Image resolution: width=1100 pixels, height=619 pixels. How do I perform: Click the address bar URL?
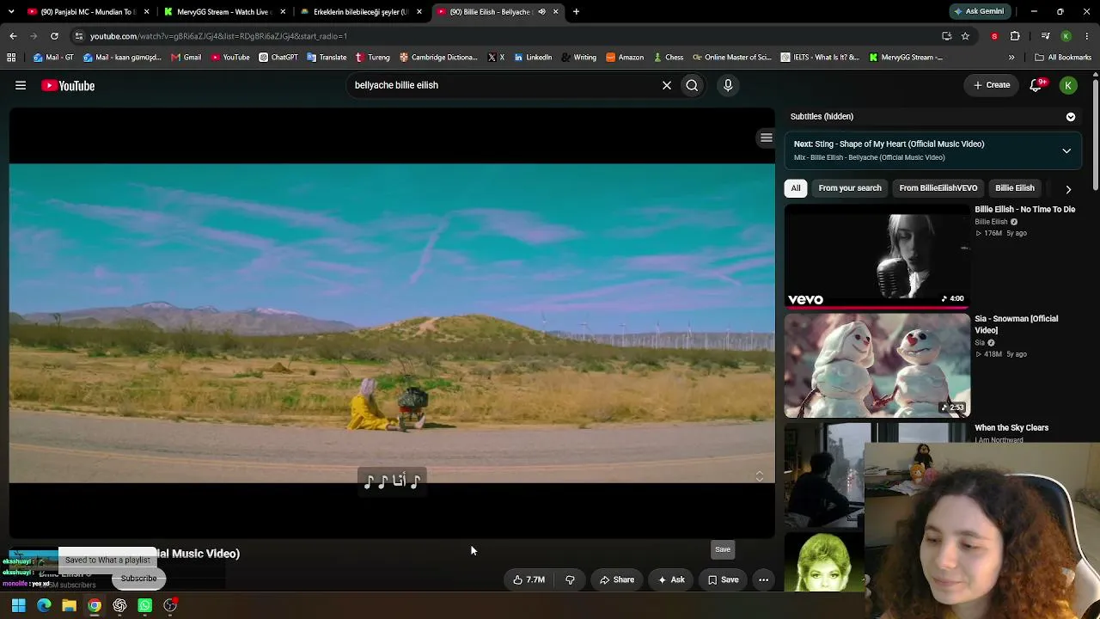pyautogui.click(x=218, y=36)
